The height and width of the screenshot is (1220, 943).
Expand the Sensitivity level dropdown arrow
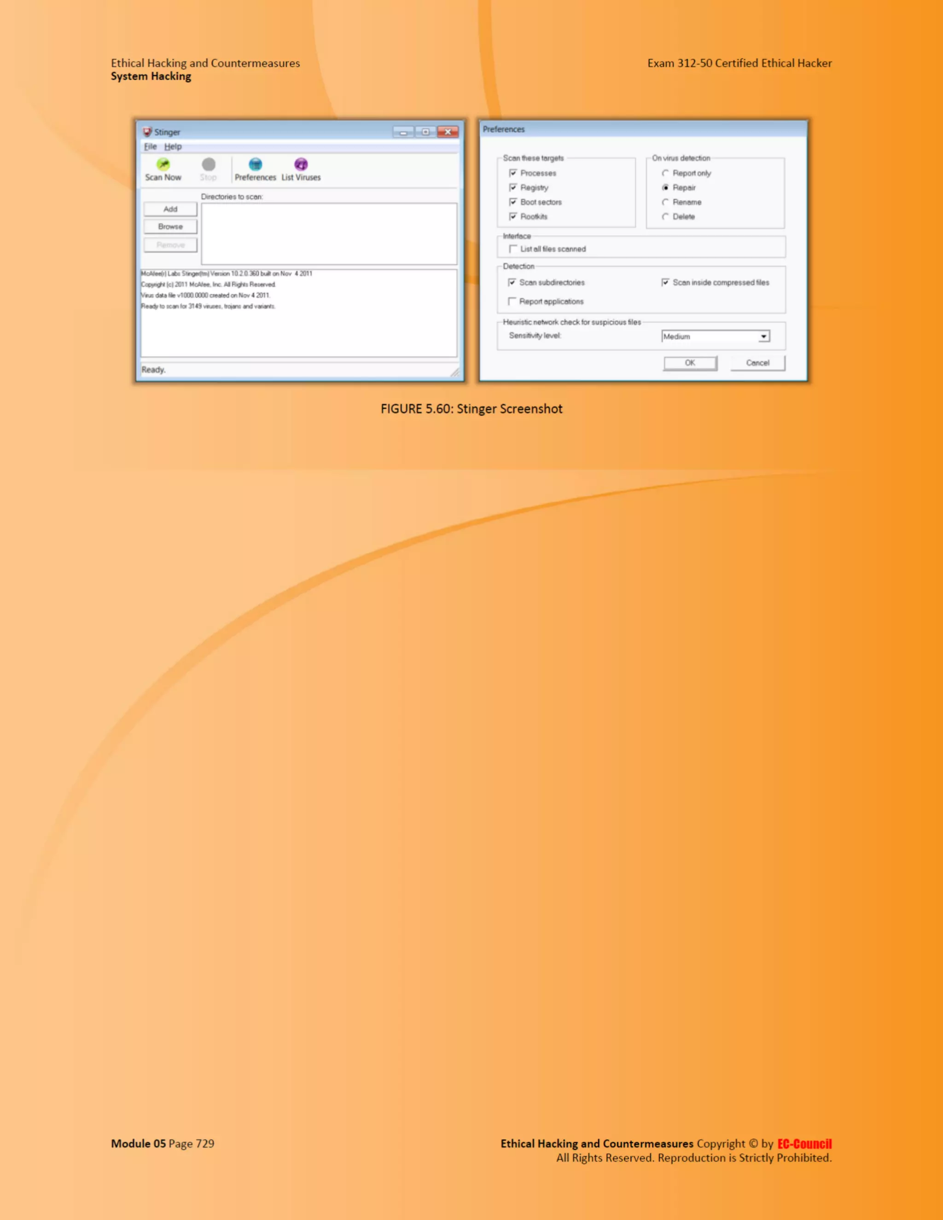tap(763, 336)
